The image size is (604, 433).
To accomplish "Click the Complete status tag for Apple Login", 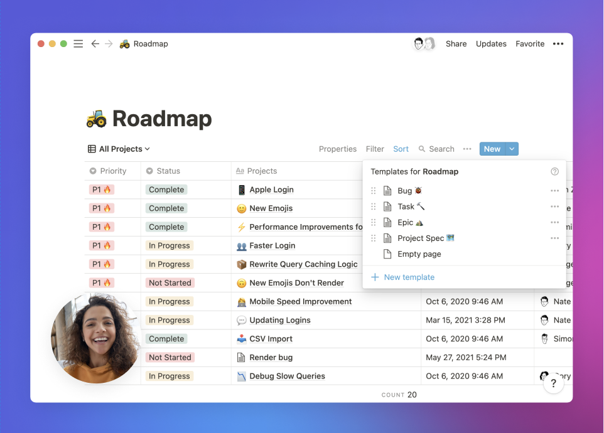I will 166,190.
